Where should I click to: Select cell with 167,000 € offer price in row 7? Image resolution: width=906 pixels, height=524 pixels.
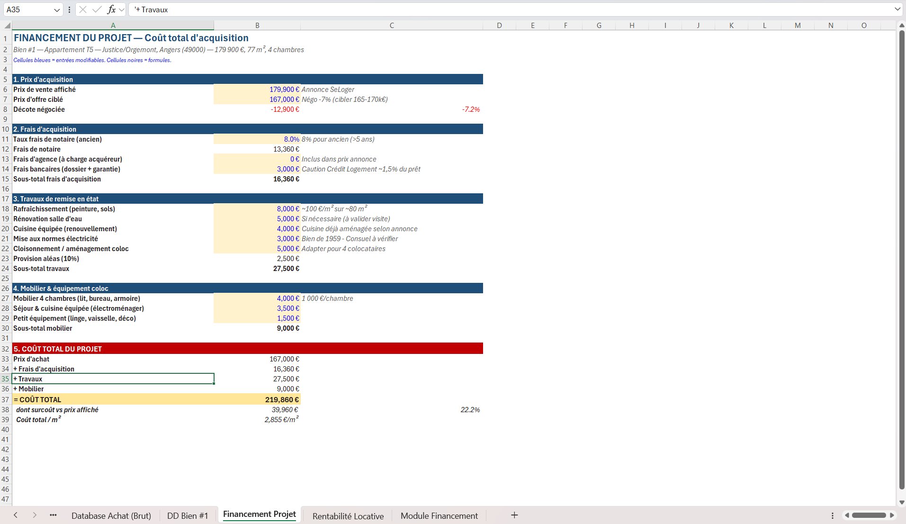(x=257, y=99)
